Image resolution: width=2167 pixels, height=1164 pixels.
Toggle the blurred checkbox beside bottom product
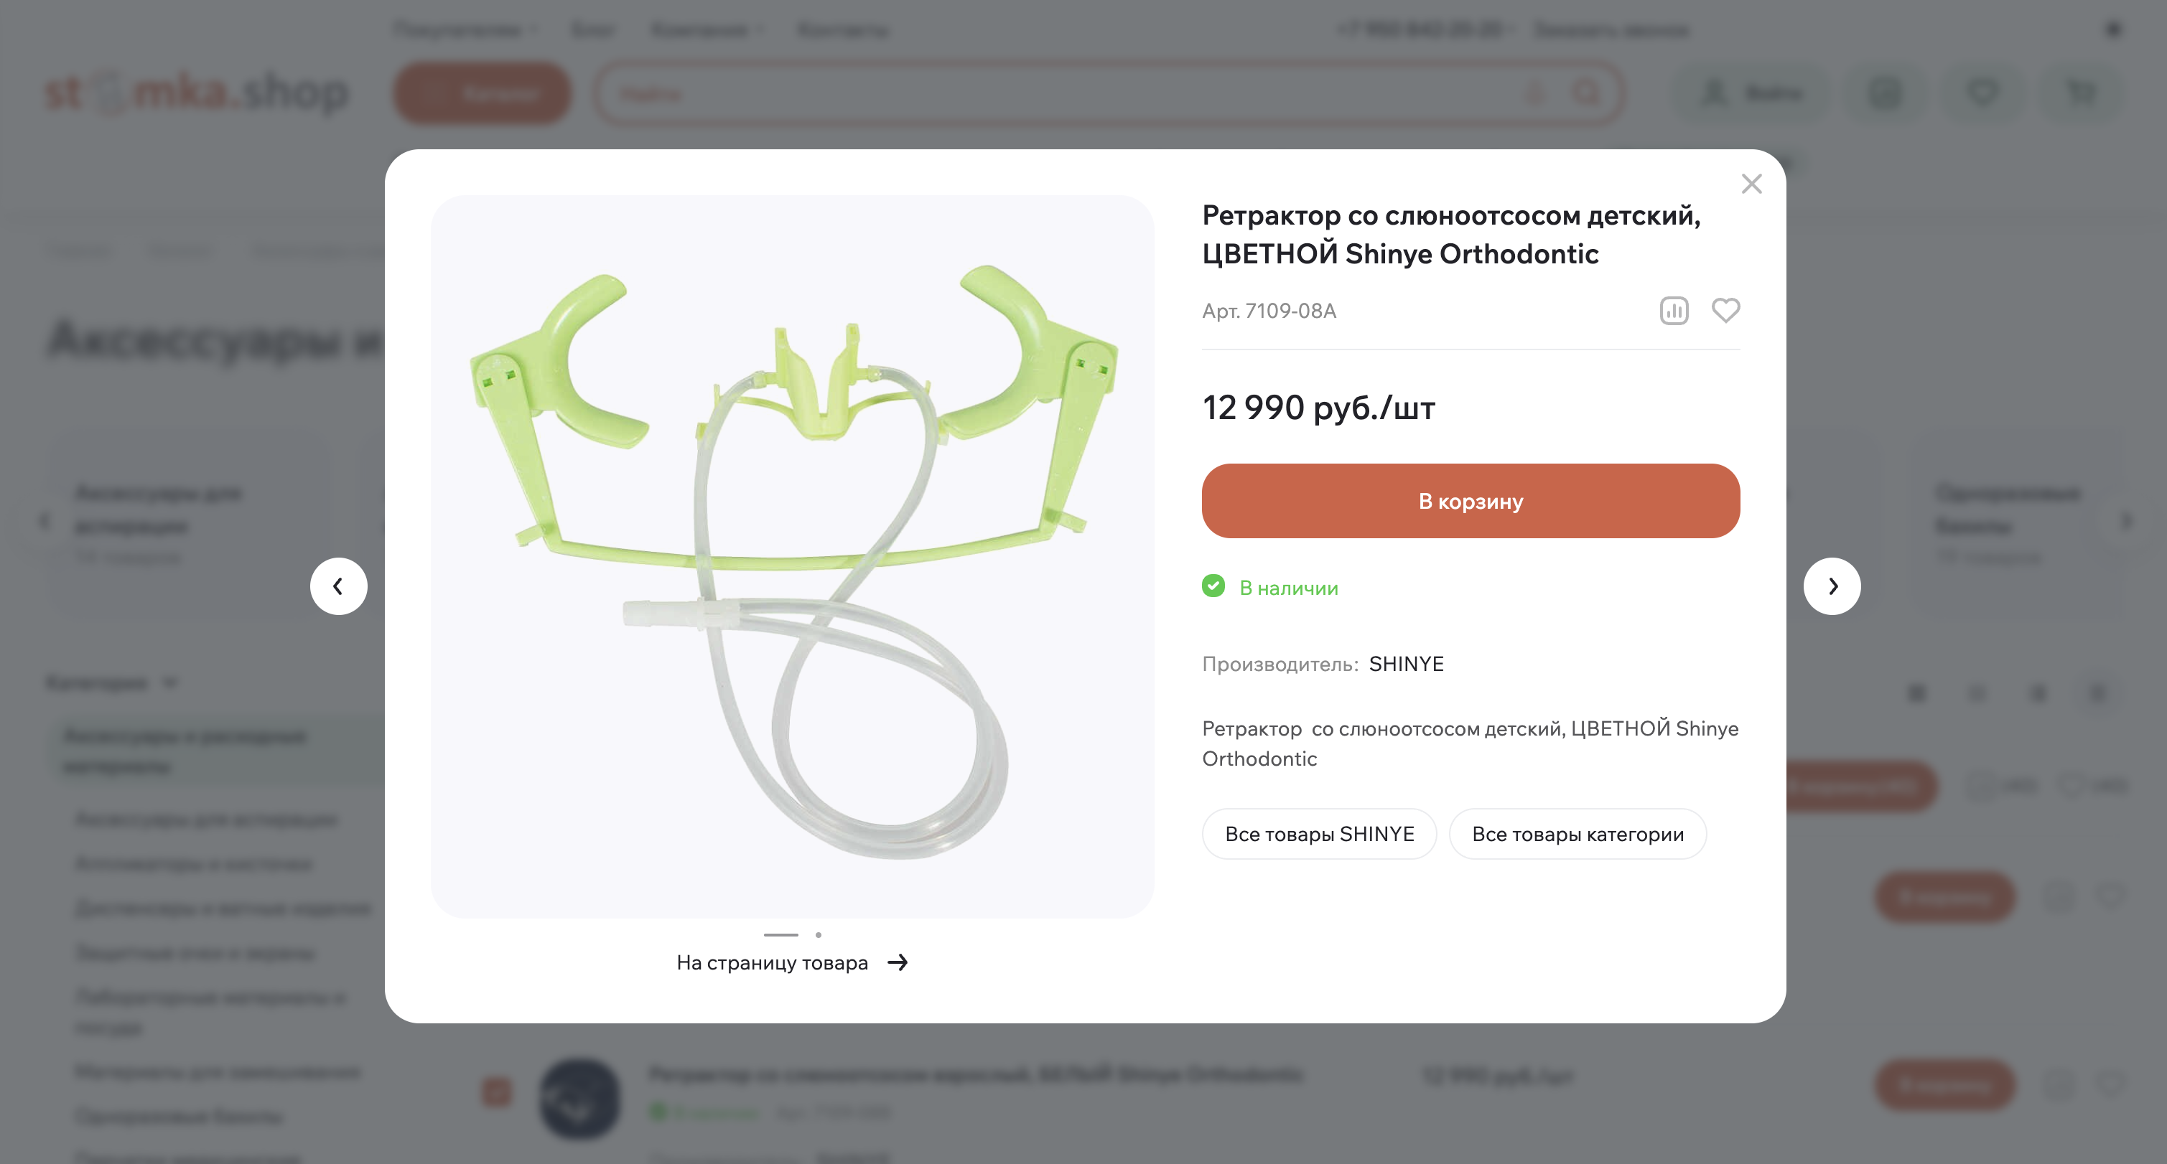tap(496, 1092)
